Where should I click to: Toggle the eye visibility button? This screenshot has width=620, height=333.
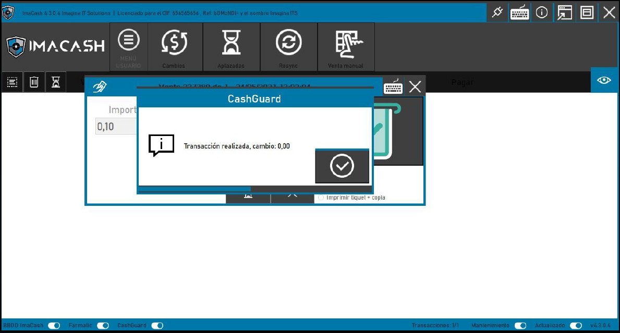pos(604,80)
